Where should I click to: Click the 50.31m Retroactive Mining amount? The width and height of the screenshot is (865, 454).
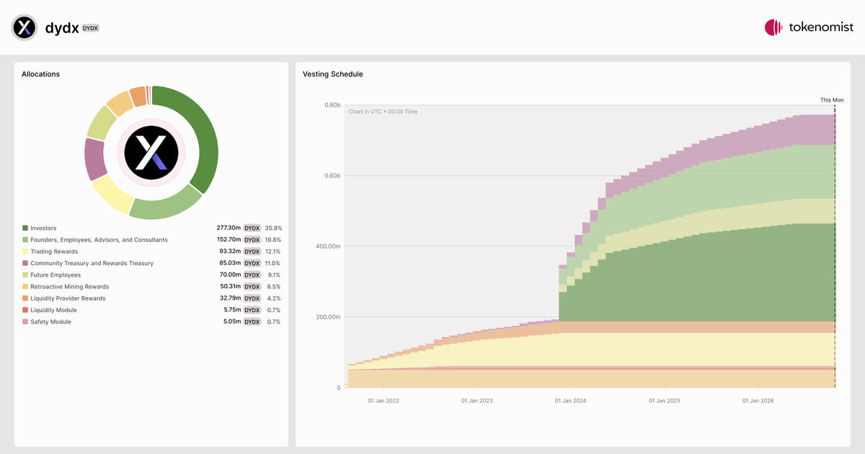[230, 287]
